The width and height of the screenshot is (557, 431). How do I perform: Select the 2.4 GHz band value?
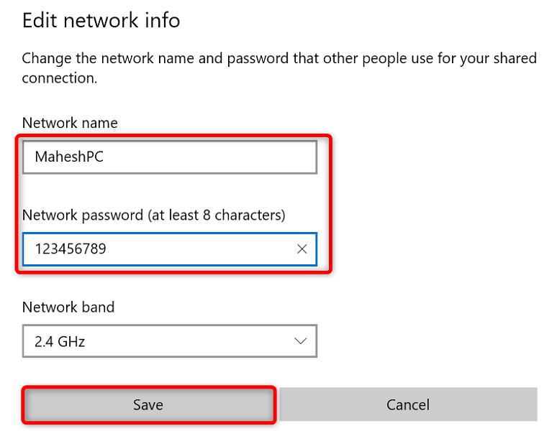point(60,341)
